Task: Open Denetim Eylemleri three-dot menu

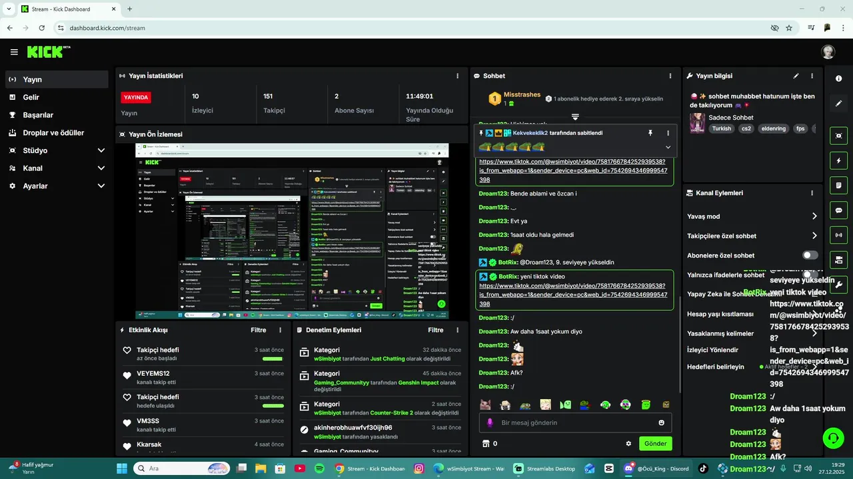Action: [457, 330]
